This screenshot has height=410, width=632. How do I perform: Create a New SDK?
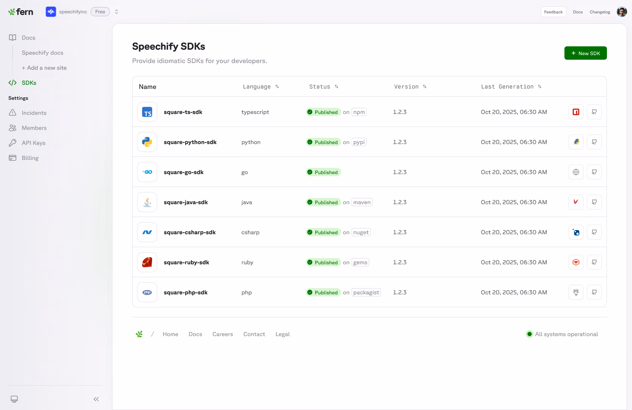click(585, 53)
